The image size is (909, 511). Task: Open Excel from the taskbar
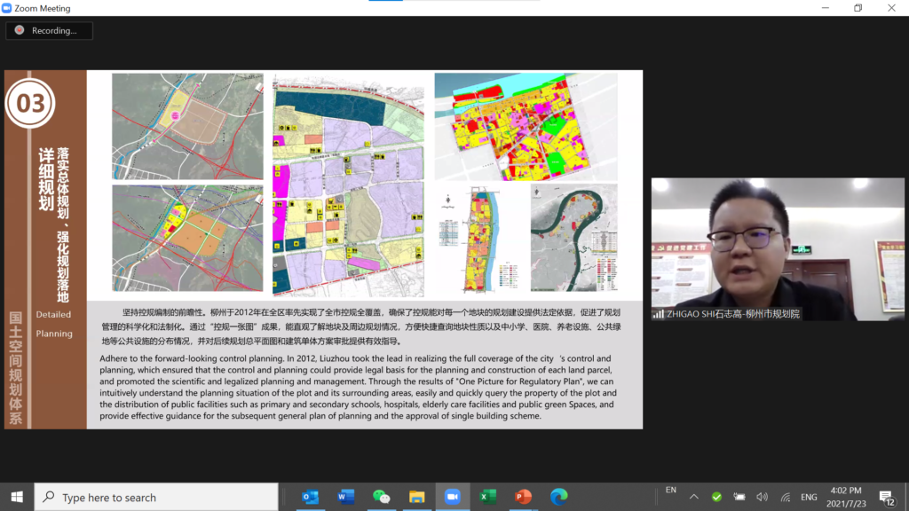pyautogui.click(x=488, y=497)
